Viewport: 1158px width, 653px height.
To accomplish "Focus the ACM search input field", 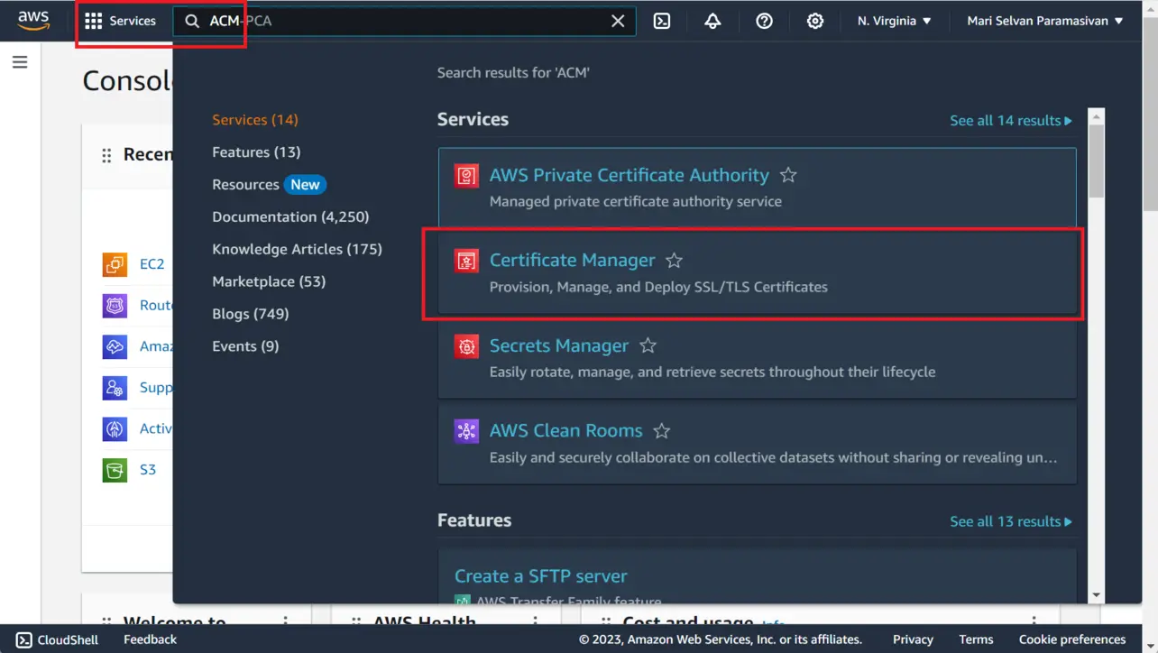I will pos(404,21).
